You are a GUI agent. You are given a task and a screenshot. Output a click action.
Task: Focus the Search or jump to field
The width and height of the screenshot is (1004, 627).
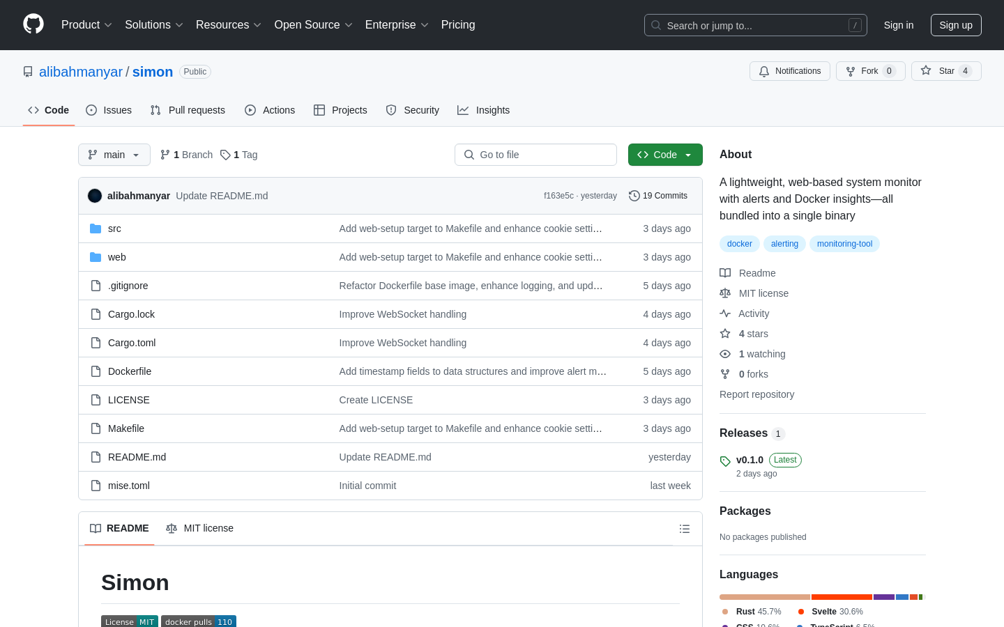click(x=756, y=25)
